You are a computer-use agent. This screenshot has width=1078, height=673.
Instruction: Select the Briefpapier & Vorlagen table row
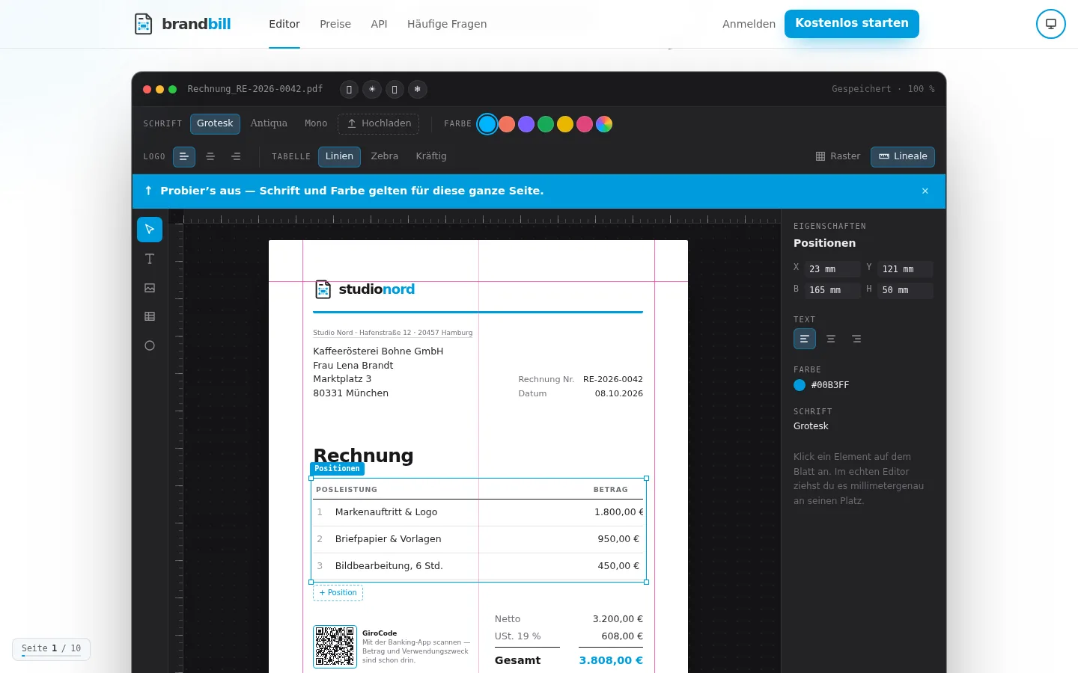pyautogui.click(x=478, y=539)
